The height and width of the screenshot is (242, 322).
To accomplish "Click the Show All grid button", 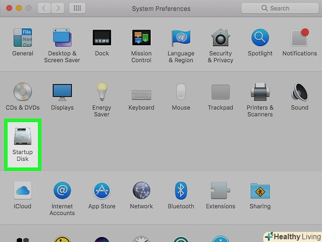I will [77, 8].
